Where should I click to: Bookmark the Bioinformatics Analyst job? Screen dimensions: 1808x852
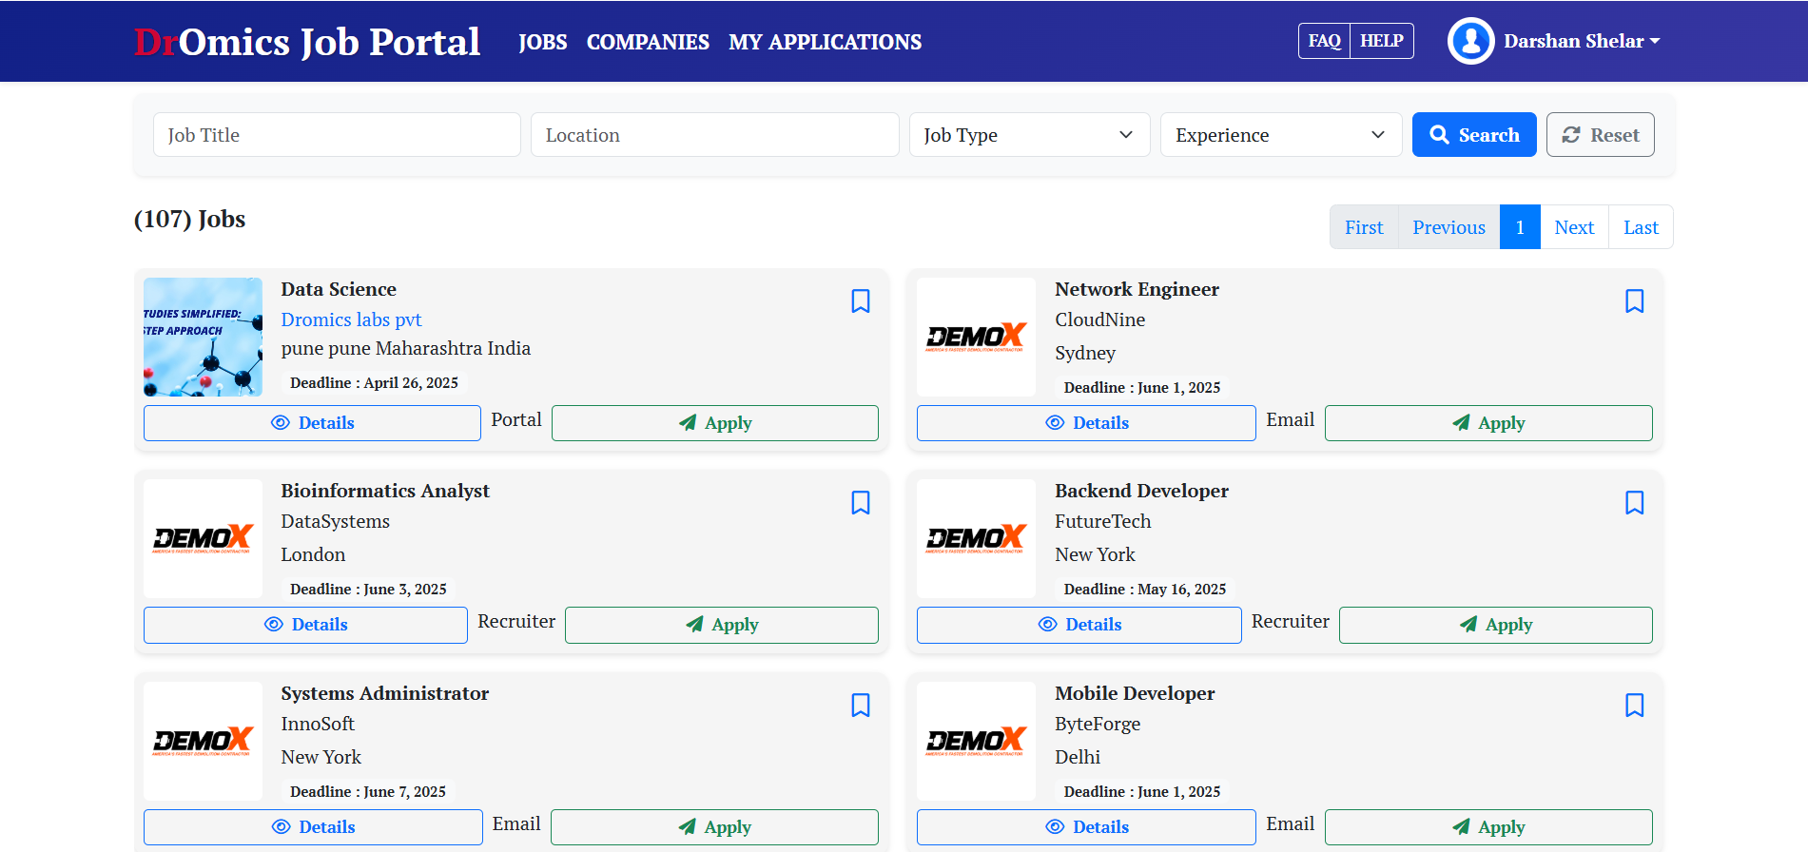point(861,503)
